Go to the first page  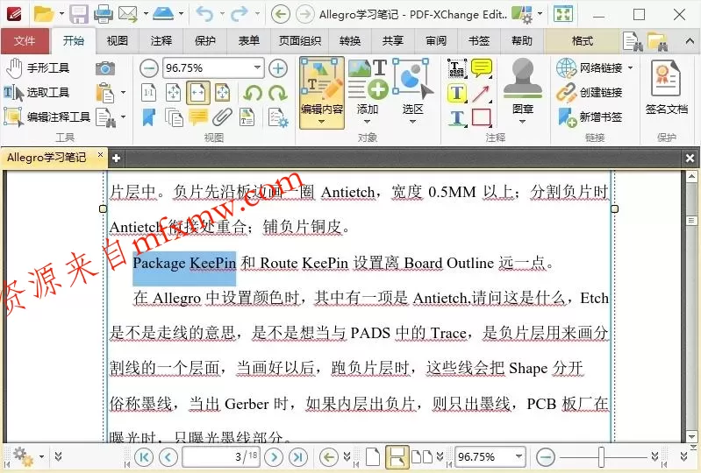(x=144, y=457)
